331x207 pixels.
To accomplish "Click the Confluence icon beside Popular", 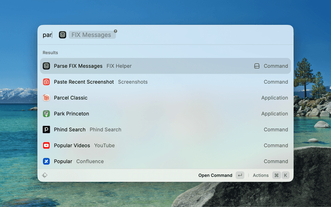I will tap(46, 161).
